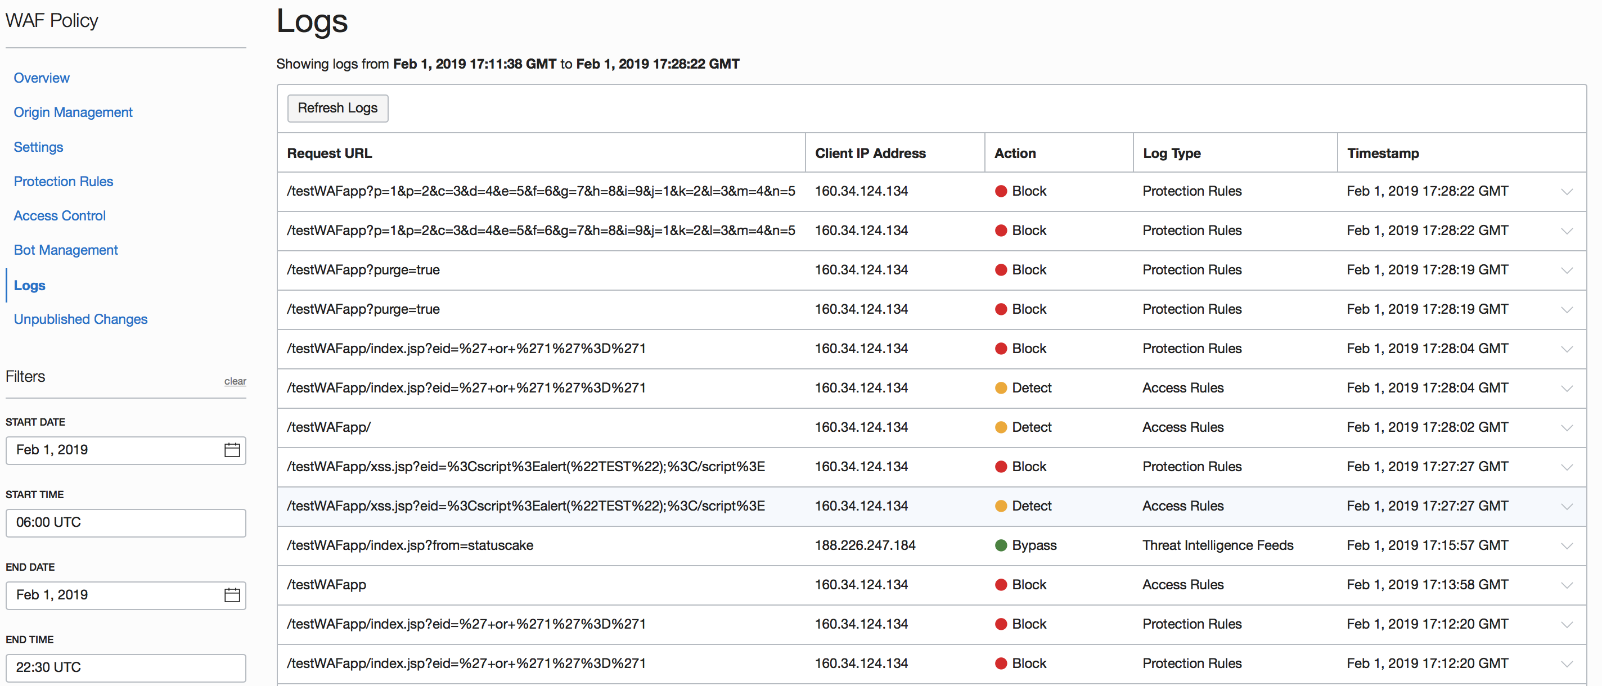The width and height of the screenshot is (1602, 686).
Task: Click the Refresh Logs button
Action: coord(337,108)
